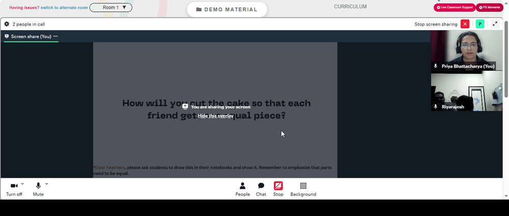Click the screen-share icon in overlay message
Screen dimensions: 509x216
185,106
